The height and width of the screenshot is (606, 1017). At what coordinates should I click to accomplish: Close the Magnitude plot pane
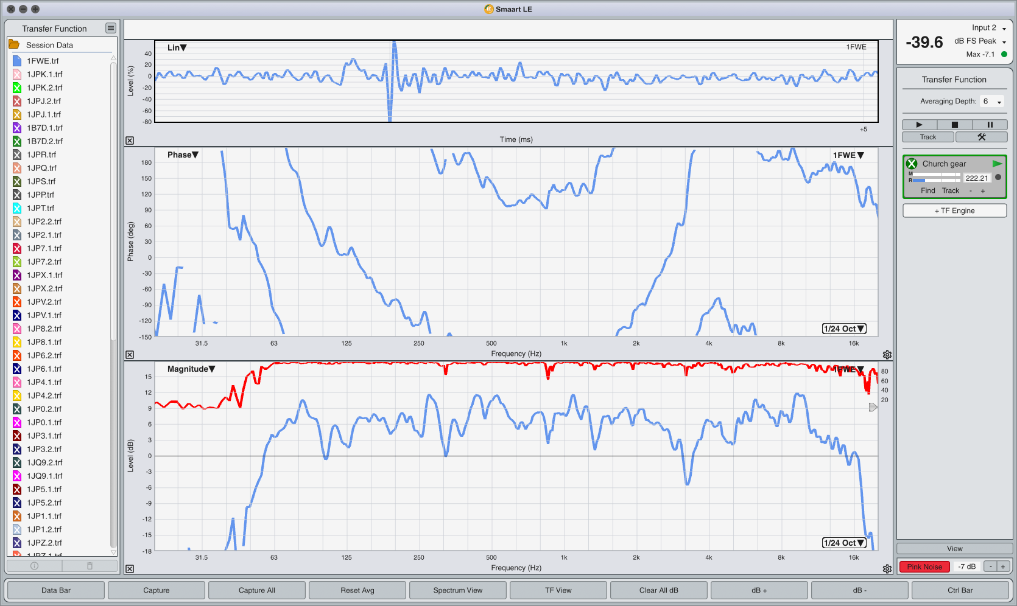(x=130, y=569)
